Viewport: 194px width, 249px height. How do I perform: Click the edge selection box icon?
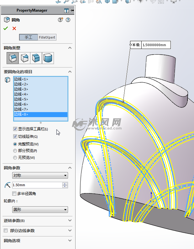[x=7, y=79]
